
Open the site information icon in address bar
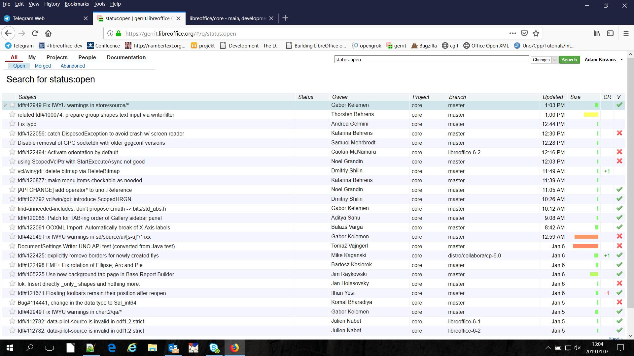click(x=110, y=33)
